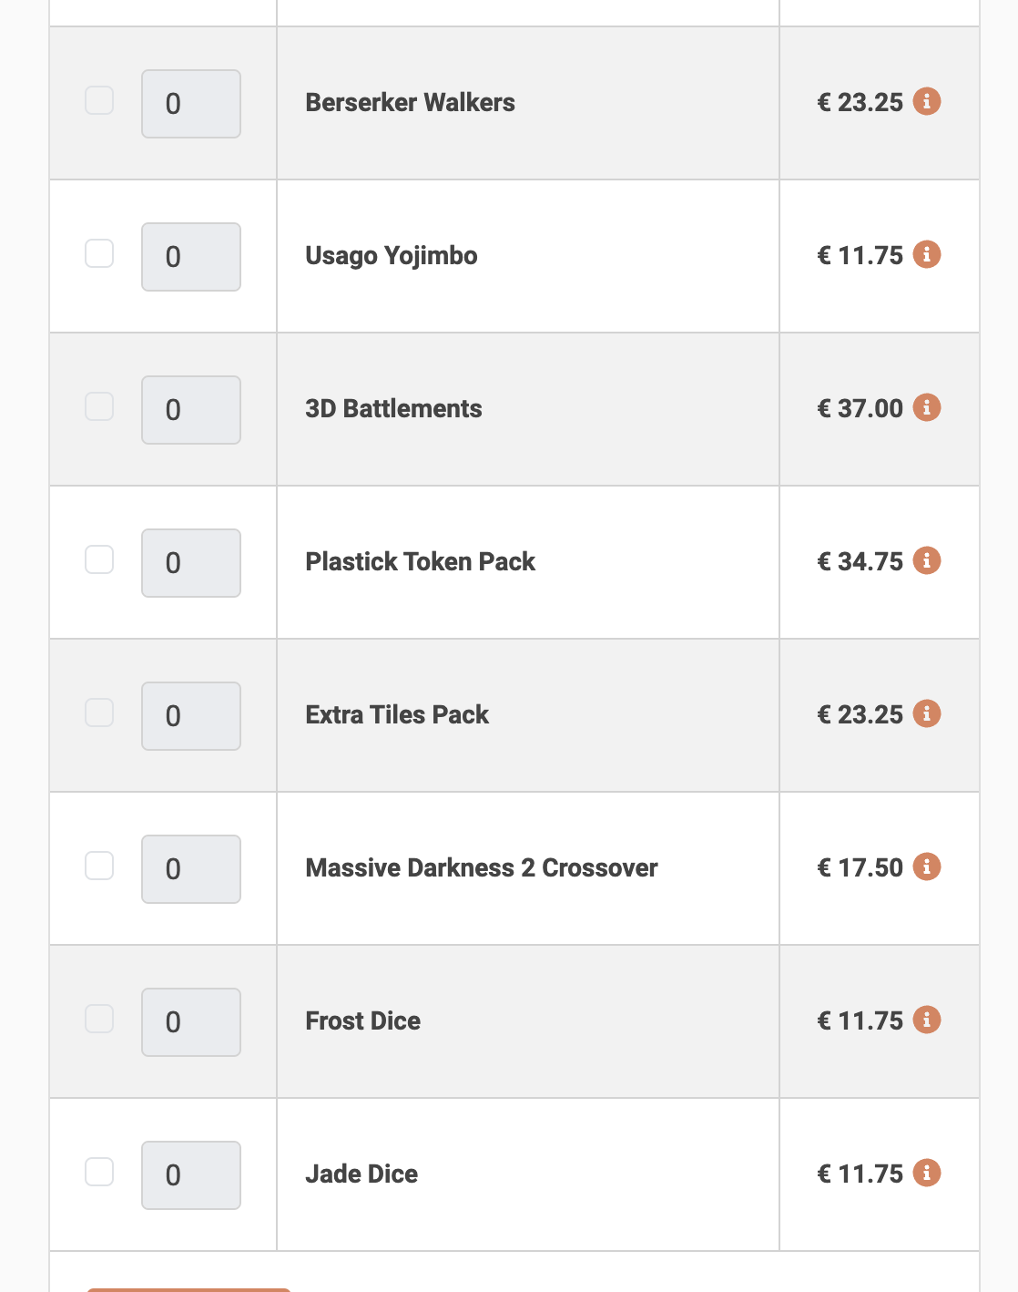
Task: Toggle the Extra Tiles Pack checkbox
Action: [x=99, y=713]
